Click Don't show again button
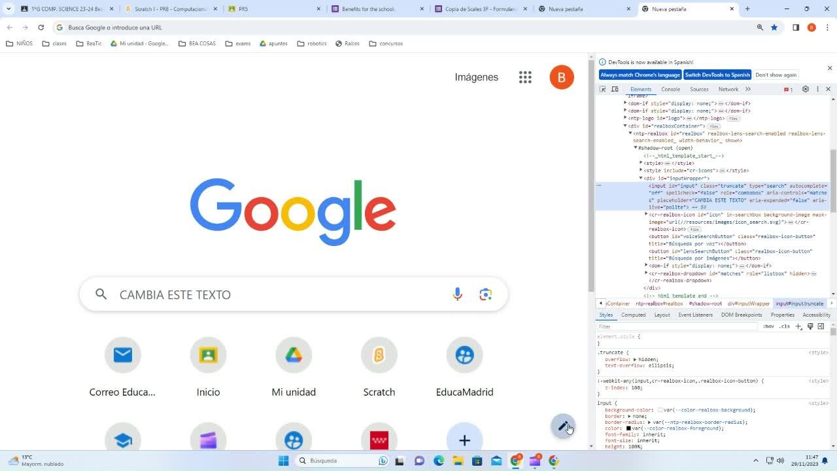This screenshot has width=837, height=471. click(x=776, y=75)
